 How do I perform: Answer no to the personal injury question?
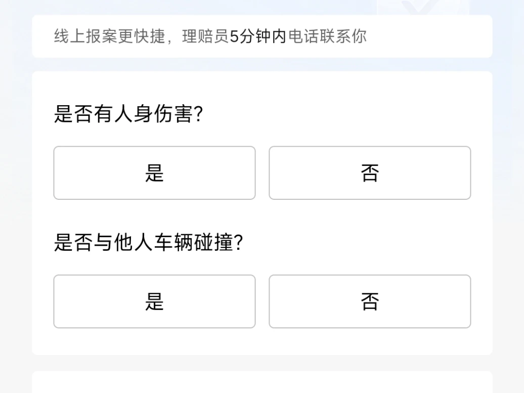(x=370, y=173)
